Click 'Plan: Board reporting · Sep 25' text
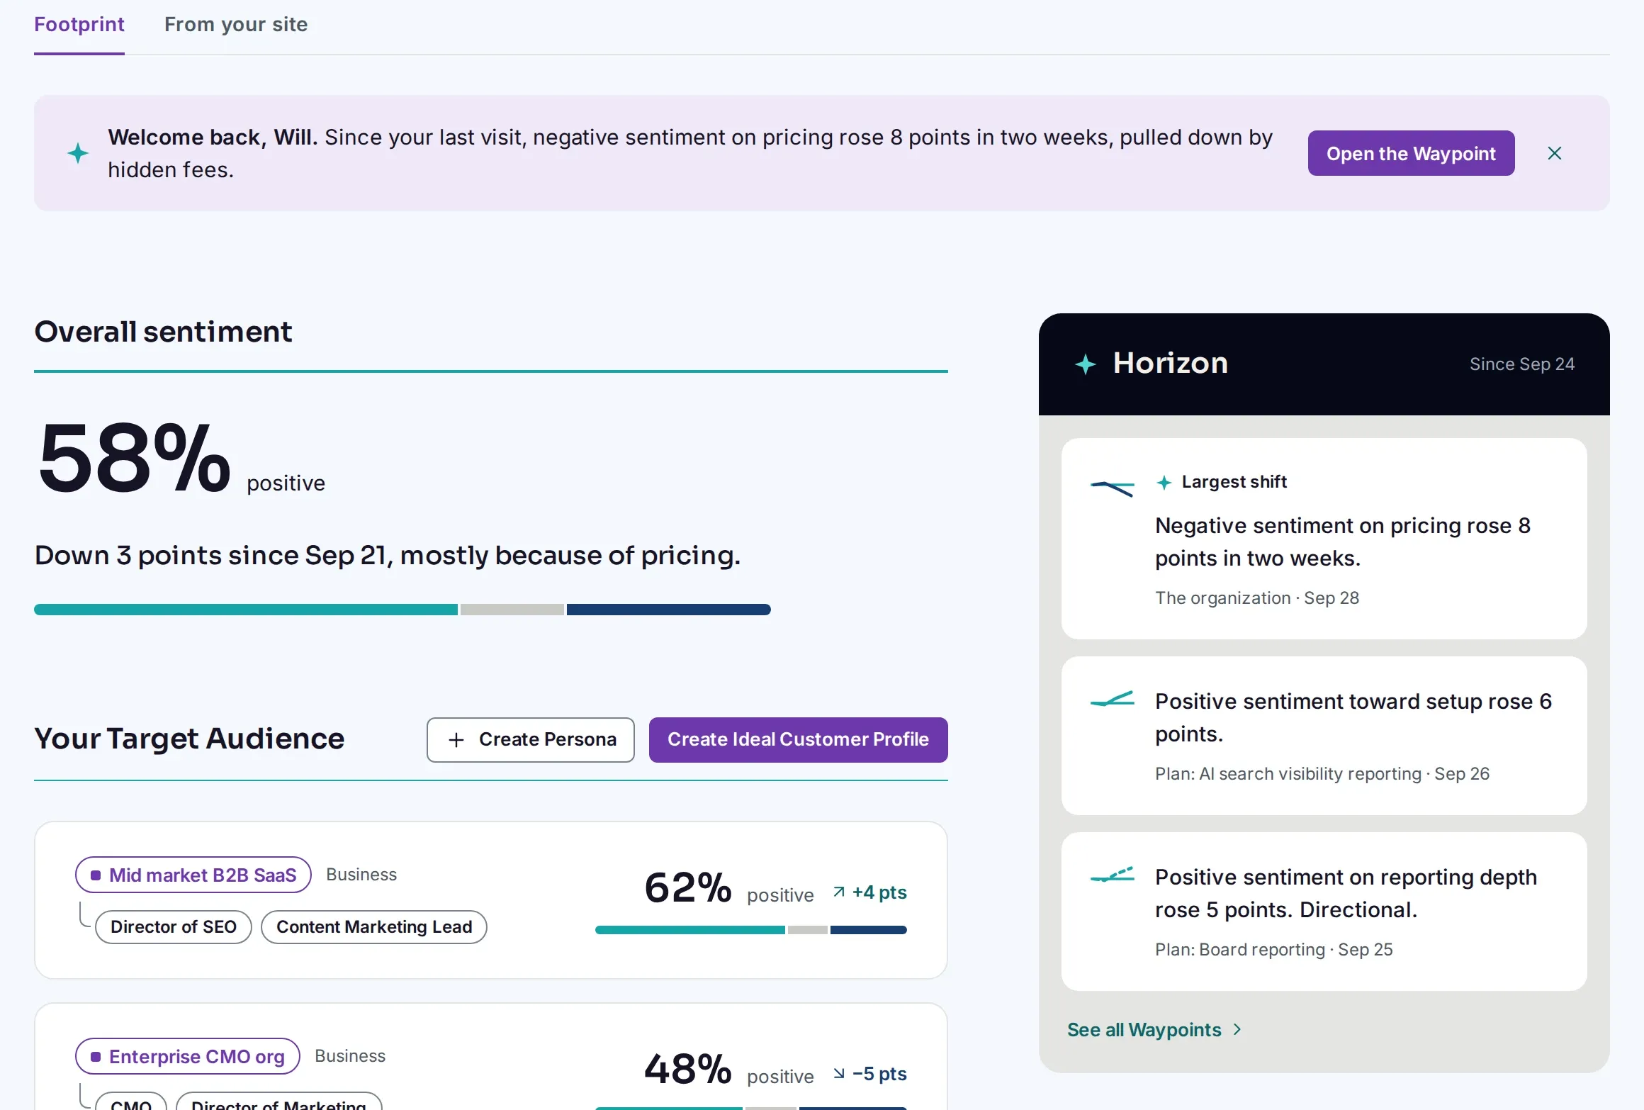The image size is (1644, 1110). pos(1274,949)
